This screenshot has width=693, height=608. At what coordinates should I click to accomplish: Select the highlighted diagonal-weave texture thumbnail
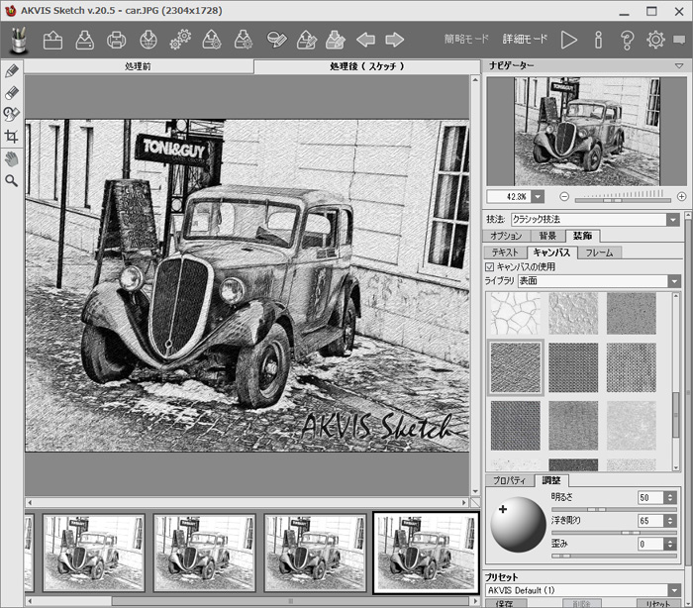click(x=516, y=367)
